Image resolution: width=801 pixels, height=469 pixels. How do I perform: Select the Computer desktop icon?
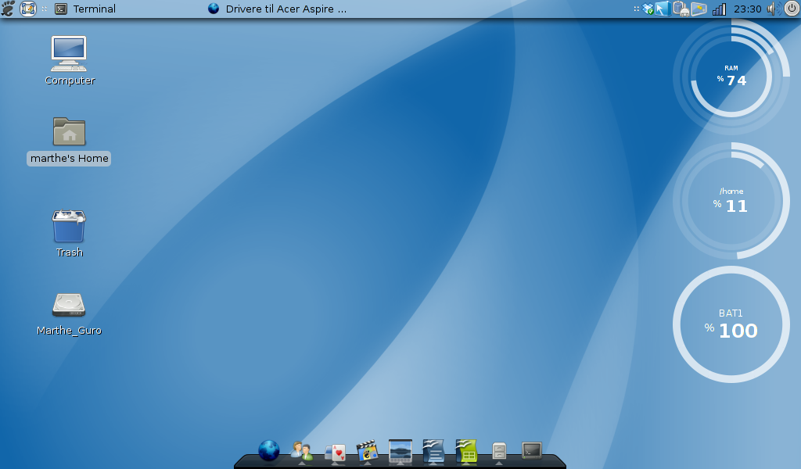tap(69, 54)
